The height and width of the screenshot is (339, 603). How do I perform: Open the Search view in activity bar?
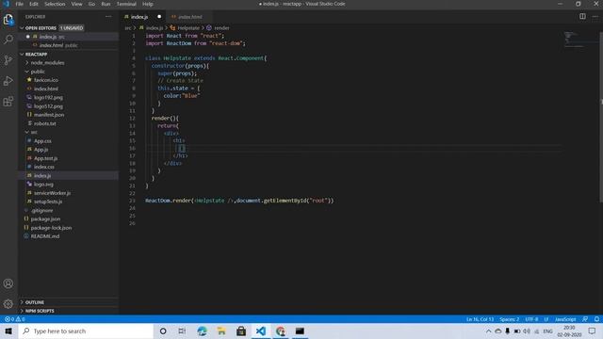coord(8,40)
